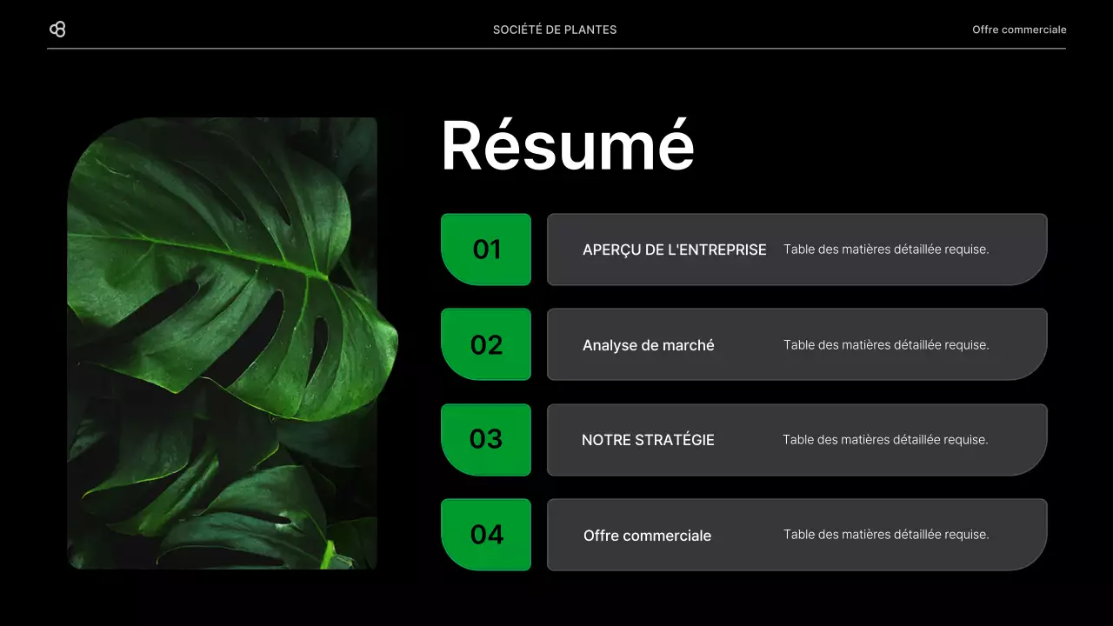Image resolution: width=1113 pixels, height=626 pixels.
Task: Select text next to APERÇU DE L'ENTREPRISE
Action: 886,250
